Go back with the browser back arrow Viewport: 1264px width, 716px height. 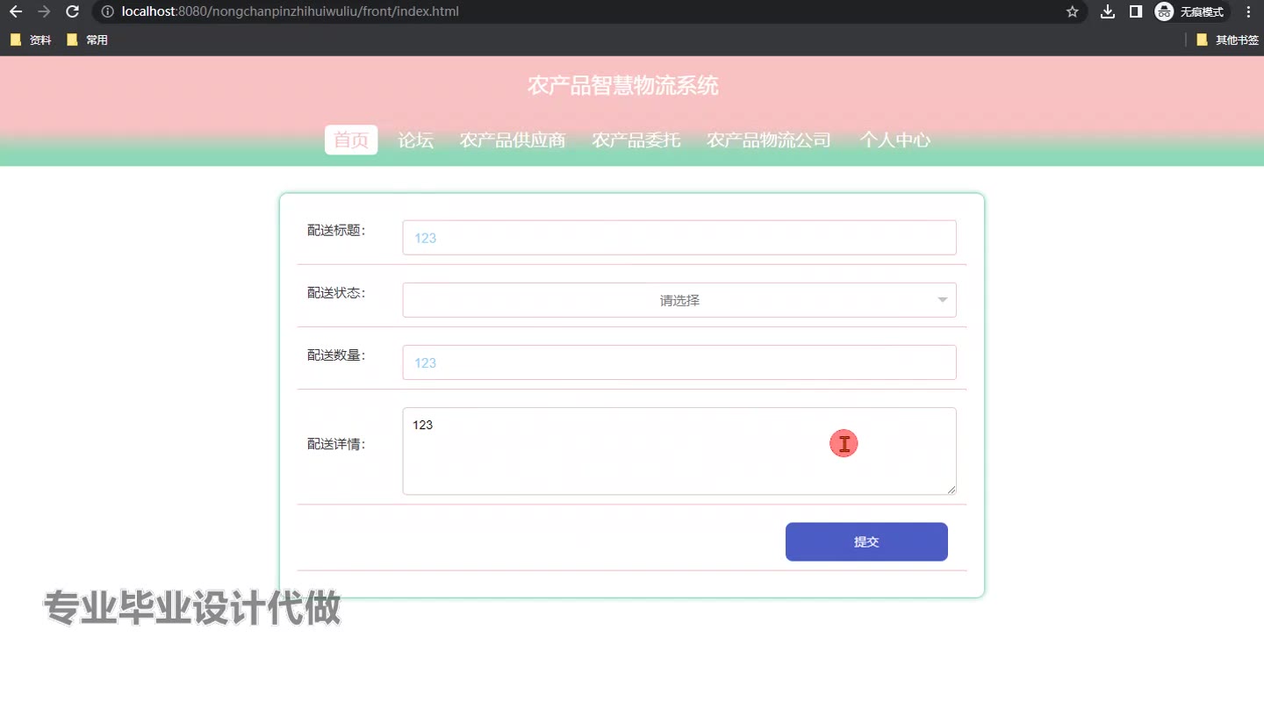pyautogui.click(x=16, y=11)
